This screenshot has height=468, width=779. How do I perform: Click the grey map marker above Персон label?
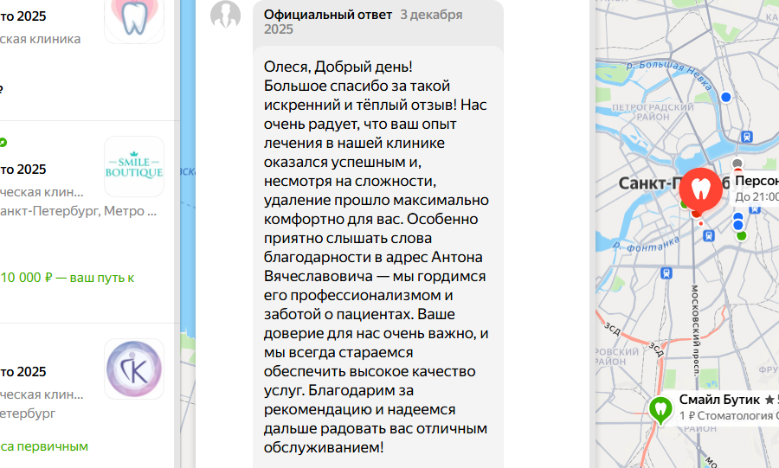[737, 163]
